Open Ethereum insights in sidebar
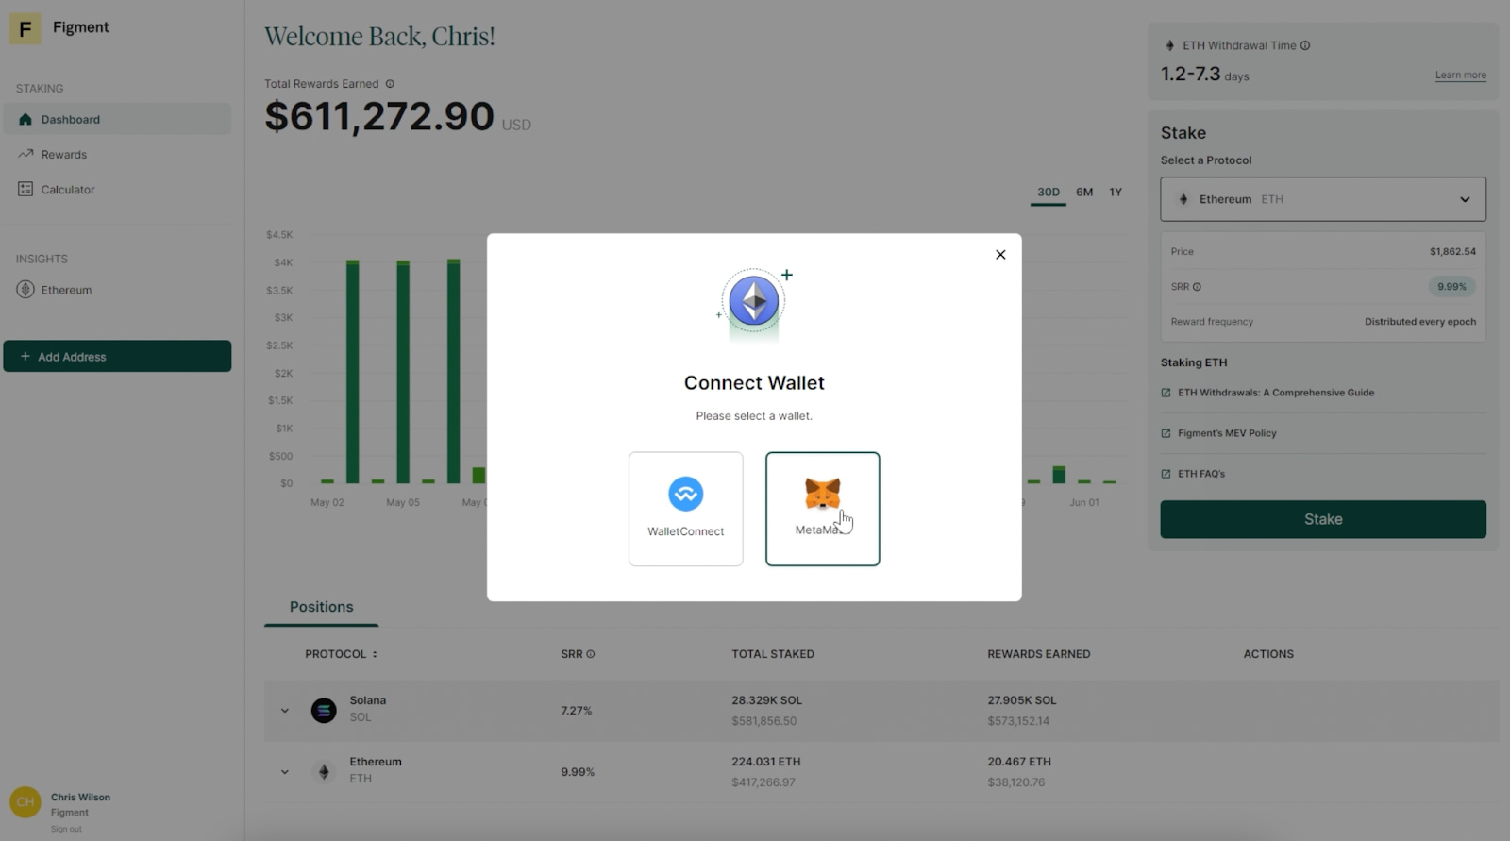Image resolution: width=1510 pixels, height=841 pixels. click(66, 290)
